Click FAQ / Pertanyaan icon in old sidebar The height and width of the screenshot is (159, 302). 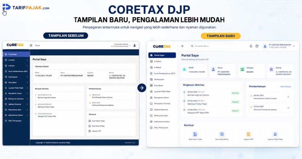pos(6,121)
